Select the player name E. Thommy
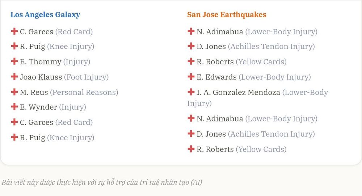The image size is (362, 196). [x=41, y=62]
